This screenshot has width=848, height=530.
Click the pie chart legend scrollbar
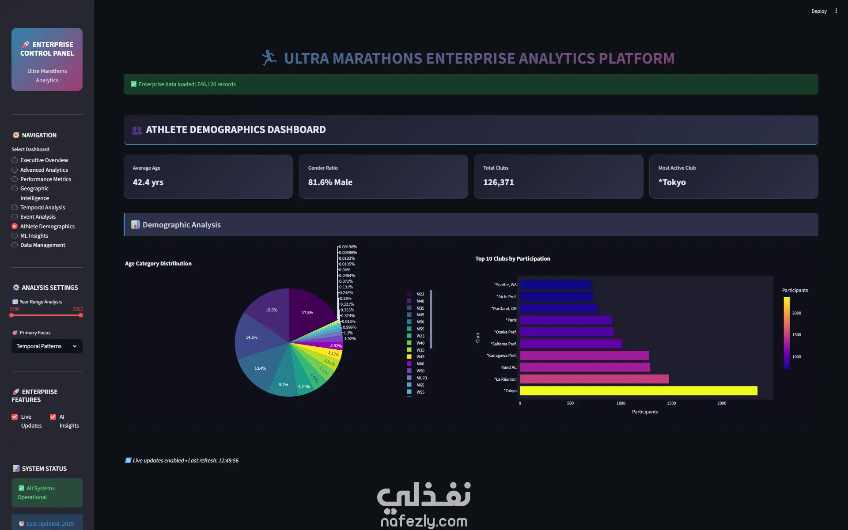(431, 319)
